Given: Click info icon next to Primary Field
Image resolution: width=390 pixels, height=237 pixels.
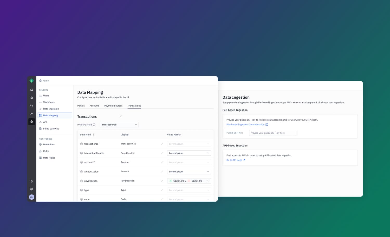Looking at the screenshot, I should click(x=94, y=125).
